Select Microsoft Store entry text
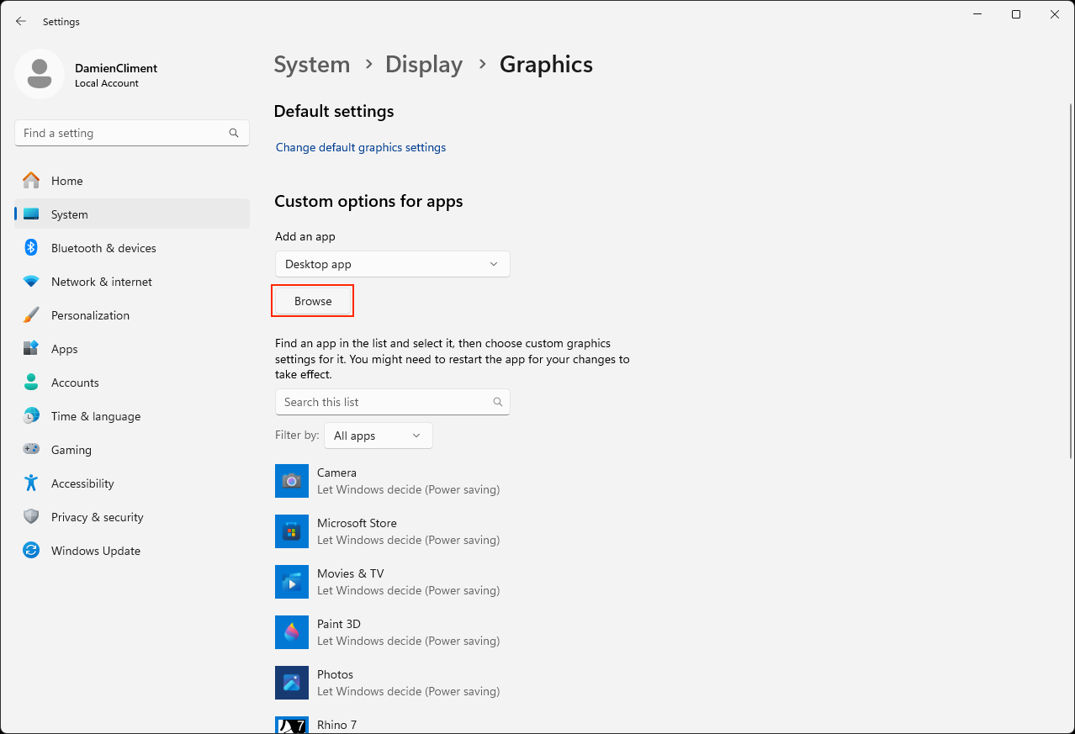The width and height of the screenshot is (1075, 734). [x=357, y=523]
